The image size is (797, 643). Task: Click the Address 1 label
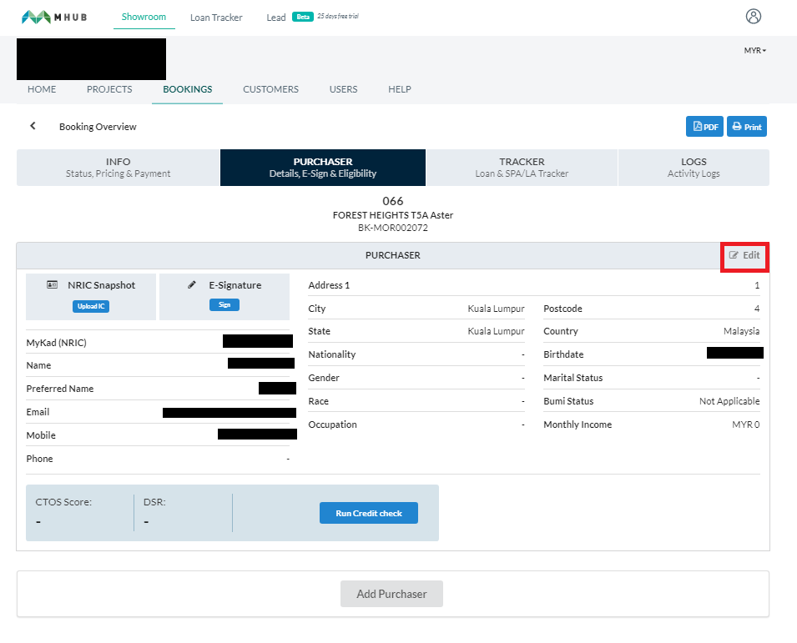329,285
